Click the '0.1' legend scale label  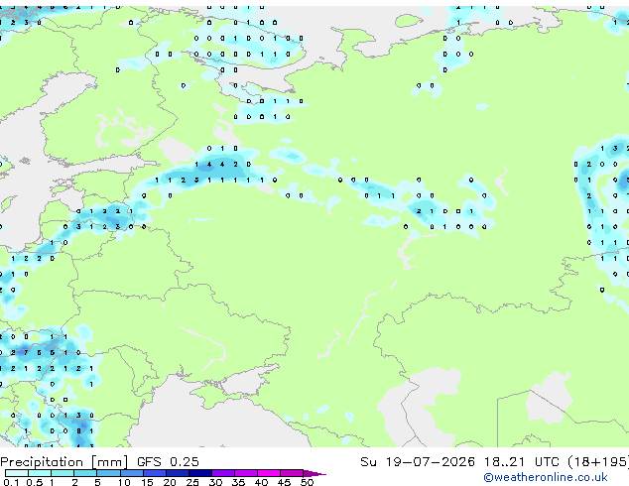pos(11,482)
